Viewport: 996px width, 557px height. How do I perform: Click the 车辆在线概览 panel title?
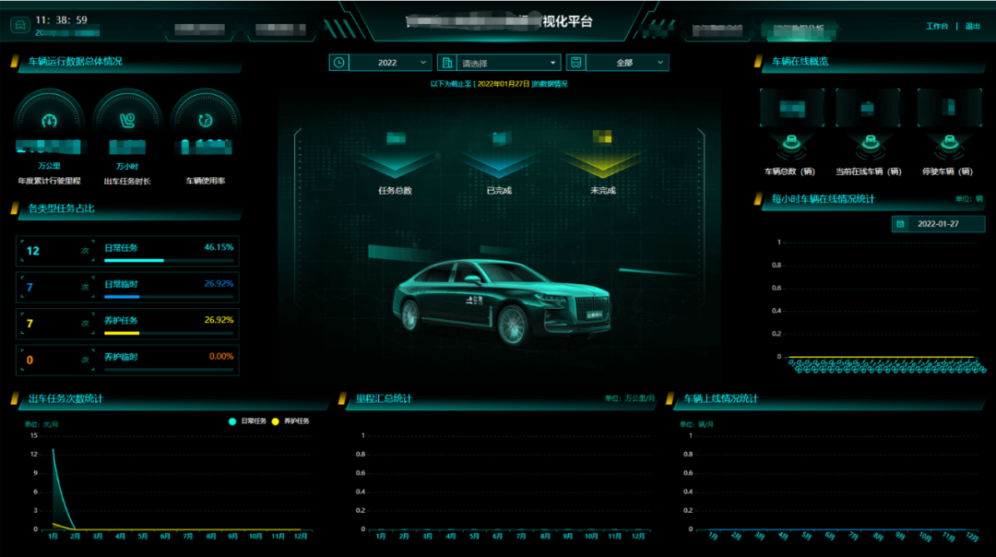pos(800,61)
